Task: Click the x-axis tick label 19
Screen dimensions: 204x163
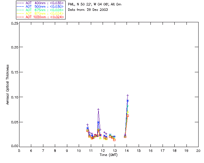Action: point(186,151)
